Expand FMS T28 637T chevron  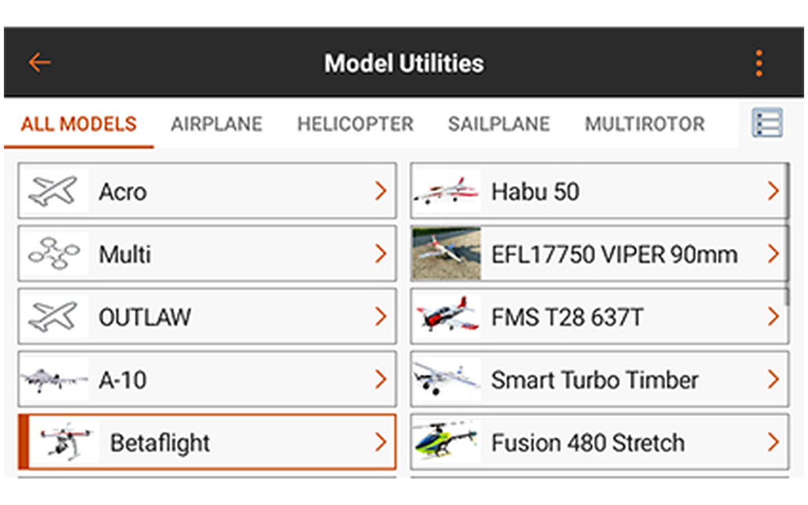point(773,317)
